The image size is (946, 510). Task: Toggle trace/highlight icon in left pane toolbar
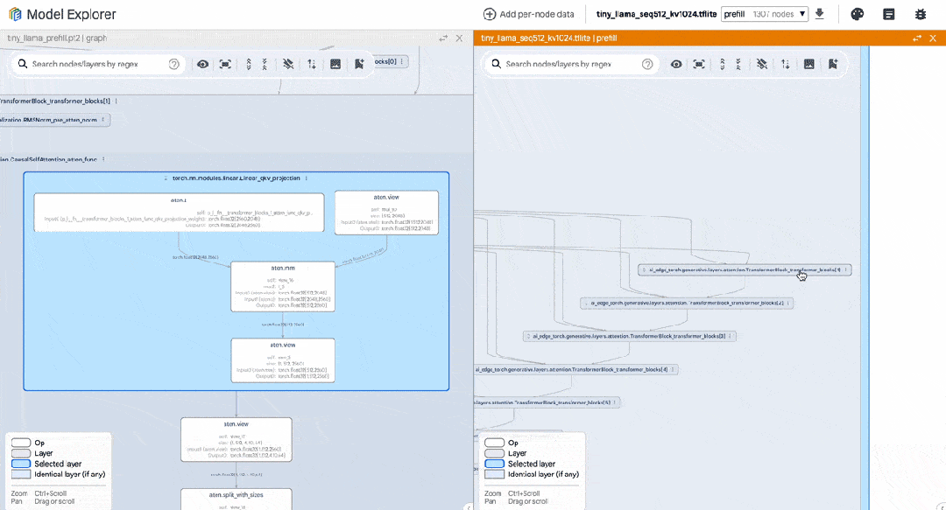pyautogui.click(x=288, y=64)
